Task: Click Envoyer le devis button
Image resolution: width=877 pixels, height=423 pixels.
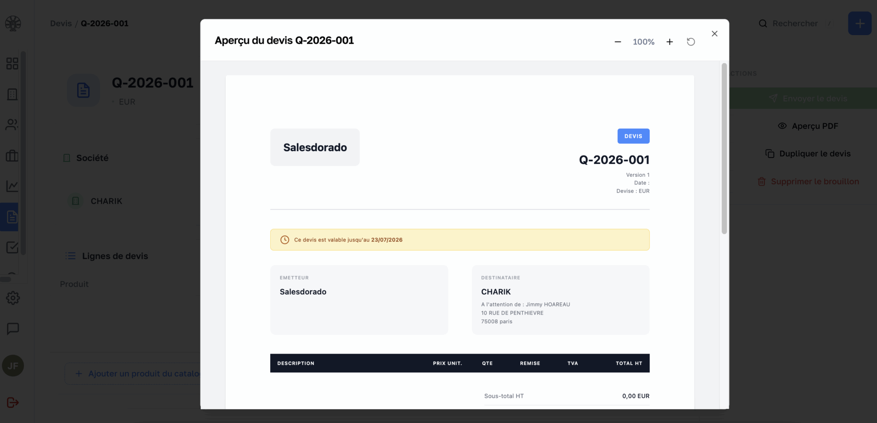Action: [x=803, y=98]
